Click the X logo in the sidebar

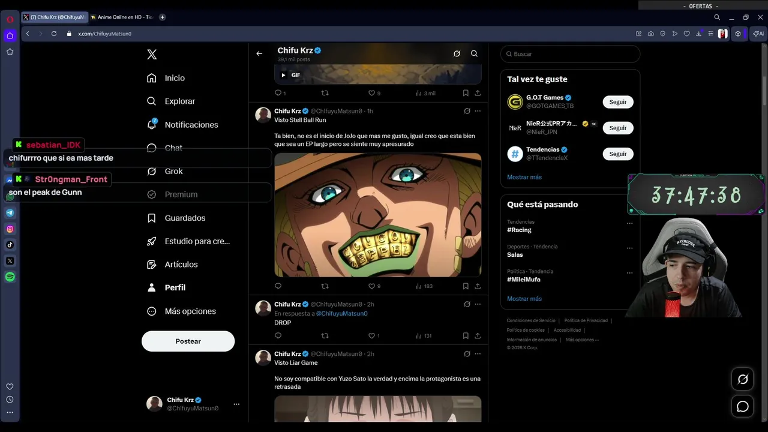click(x=152, y=55)
